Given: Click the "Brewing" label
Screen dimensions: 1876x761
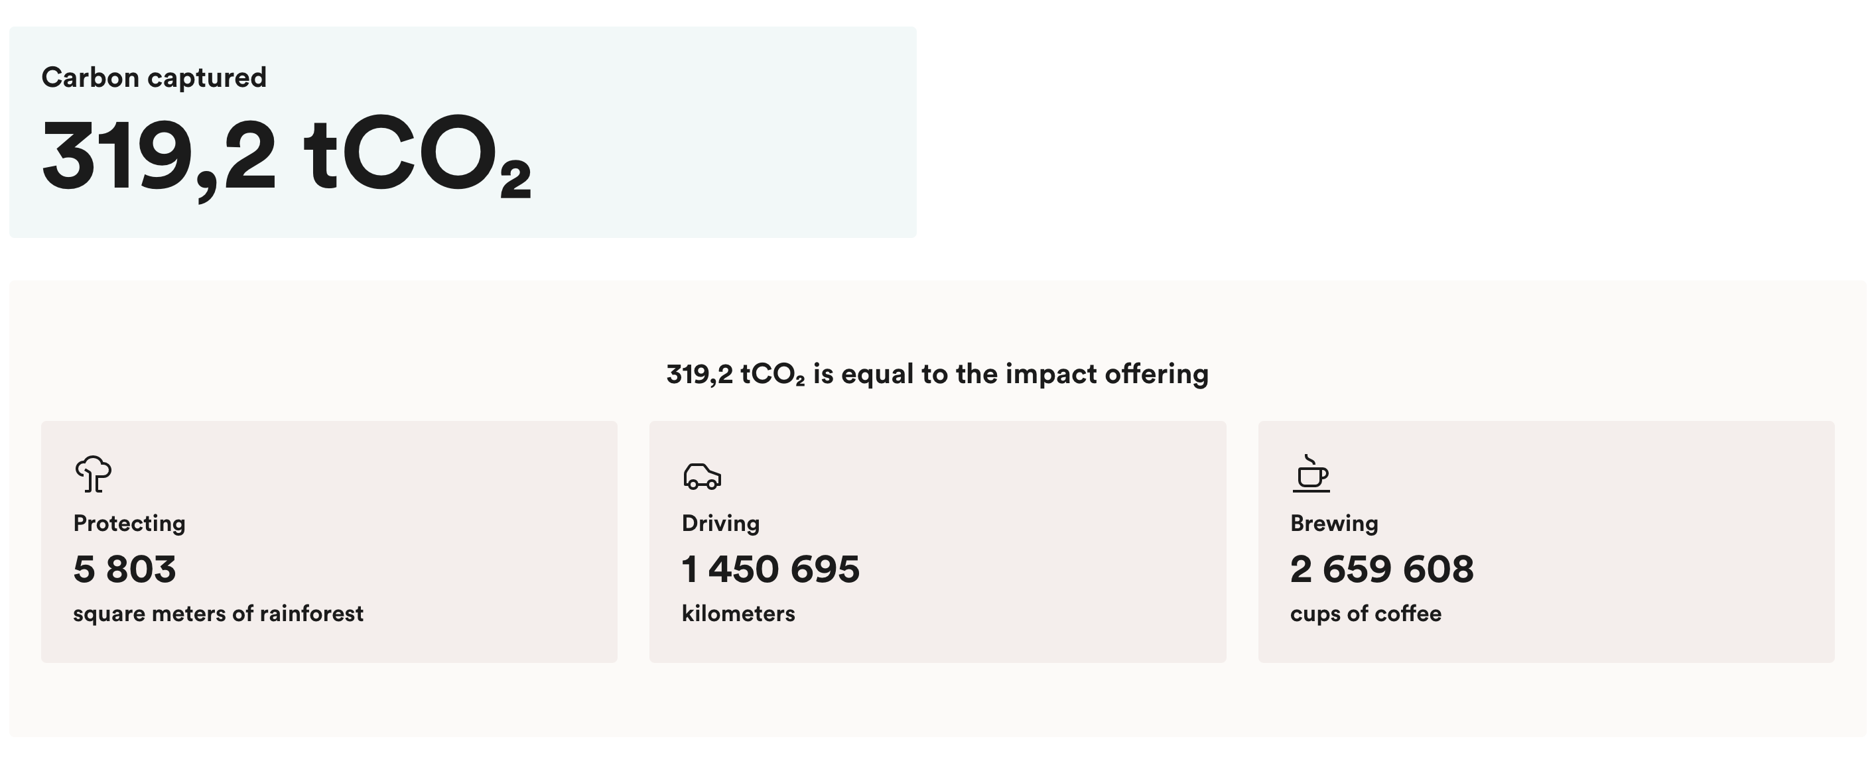Looking at the screenshot, I should click(1333, 523).
